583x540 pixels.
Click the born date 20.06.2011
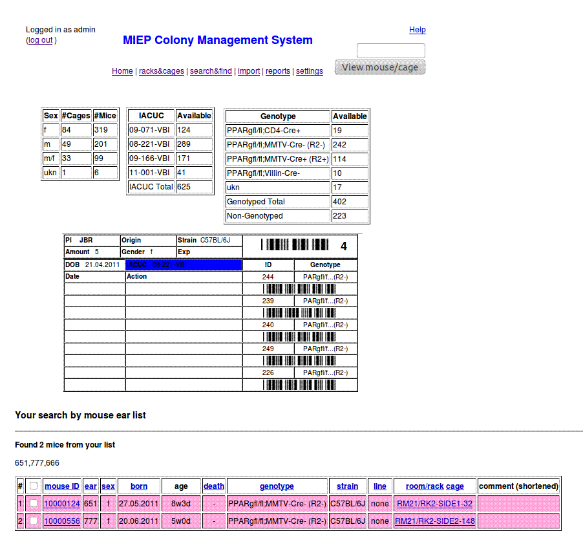139,521
